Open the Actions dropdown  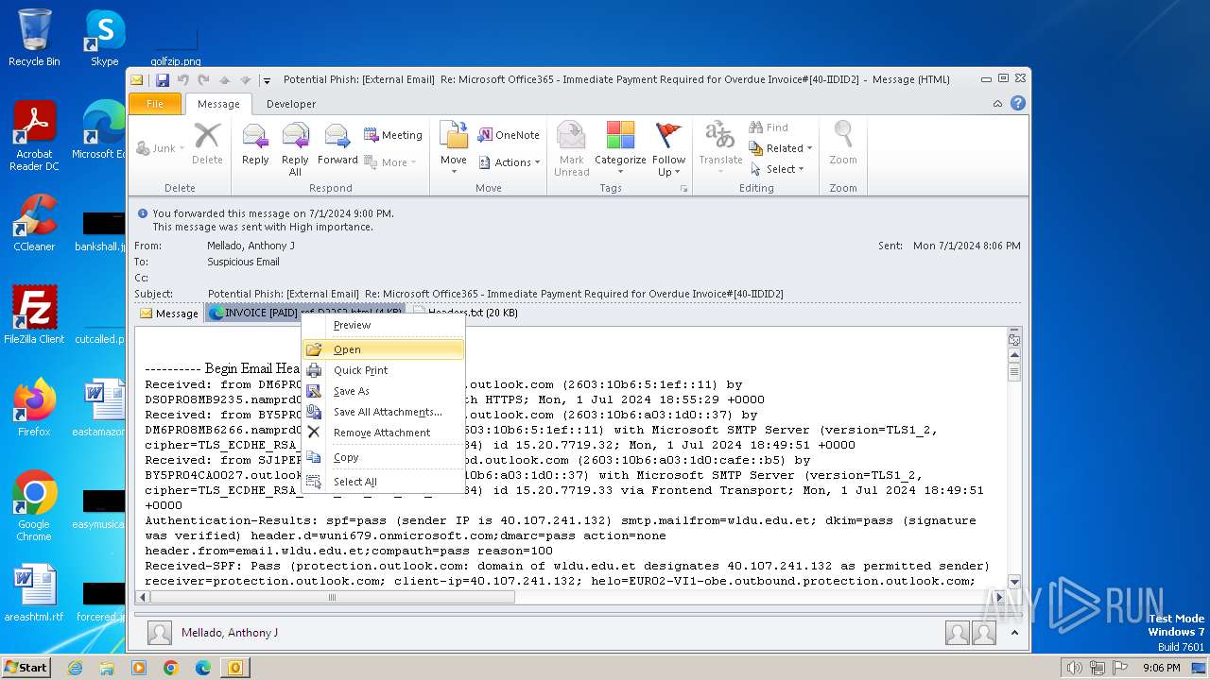[x=509, y=162]
